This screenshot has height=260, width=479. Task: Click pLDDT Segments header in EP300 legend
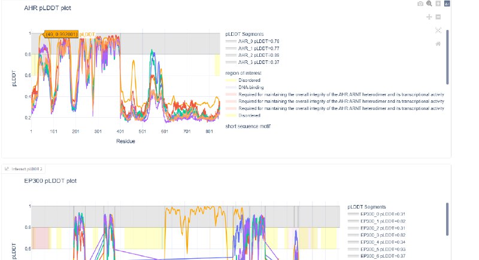pyautogui.click(x=366, y=207)
